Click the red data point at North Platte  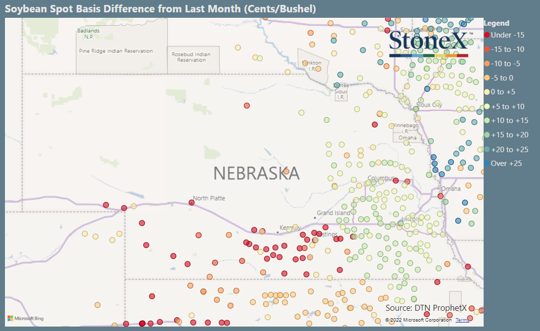(x=191, y=203)
